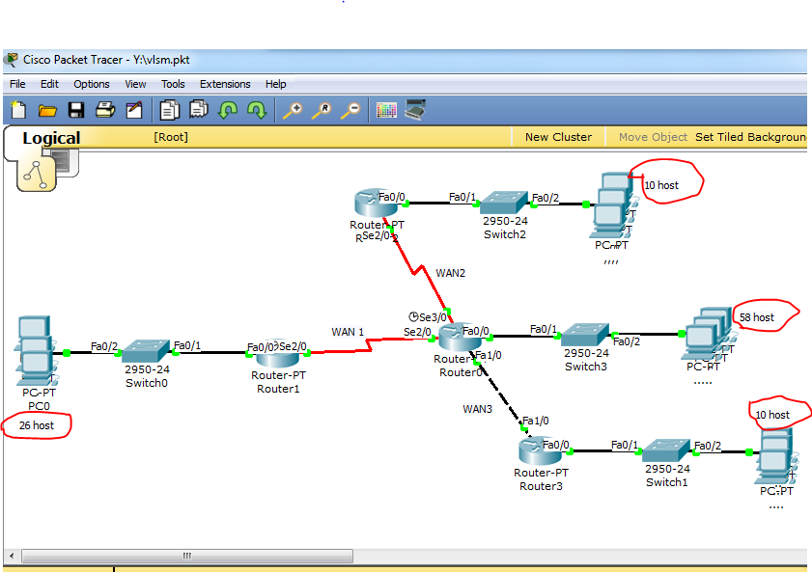Viewport: 812px width, 572px height.
Task: Click the New file toolbar icon
Action: [x=18, y=110]
